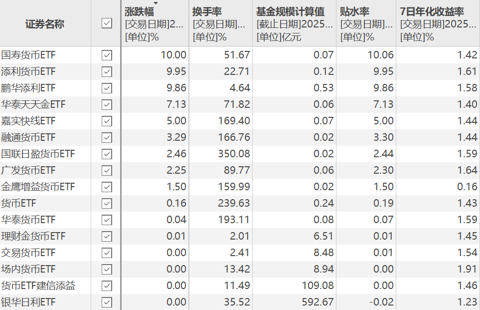Image resolution: width=480 pixels, height=310 pixels.
Task: Click the sort arrow above 涨跌幅 column
Action: click(x=156, y=3)
